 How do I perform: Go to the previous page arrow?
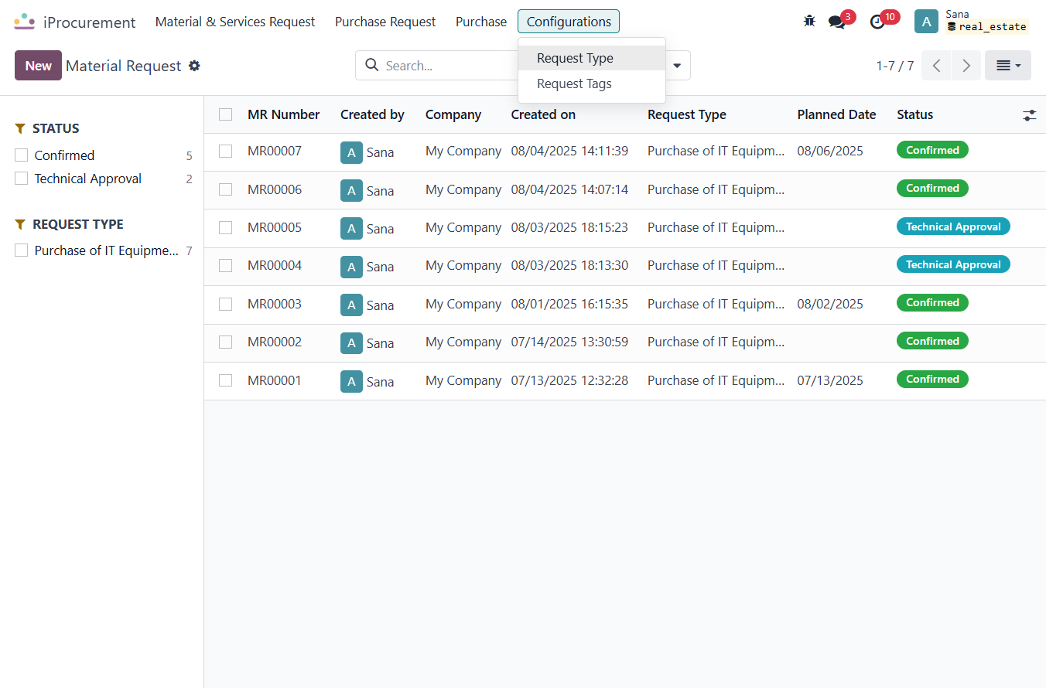[936, 66]
